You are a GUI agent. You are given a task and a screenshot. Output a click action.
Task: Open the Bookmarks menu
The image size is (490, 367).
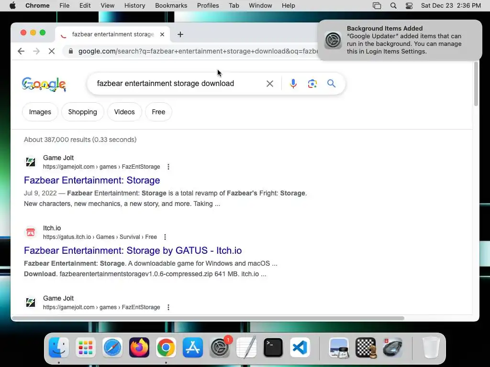[171, 6]
